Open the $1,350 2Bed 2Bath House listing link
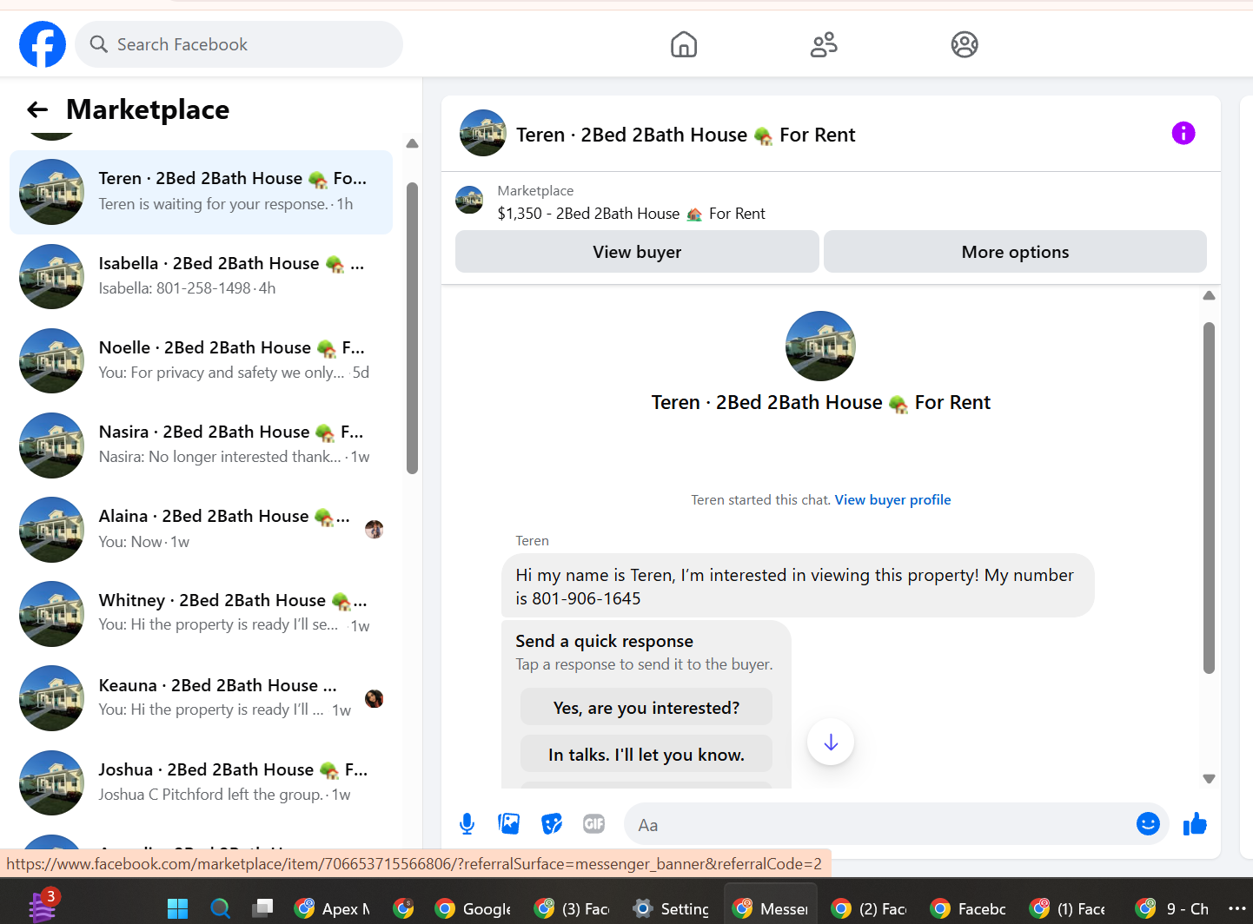The image size is (1253, 924). (631, 214)
